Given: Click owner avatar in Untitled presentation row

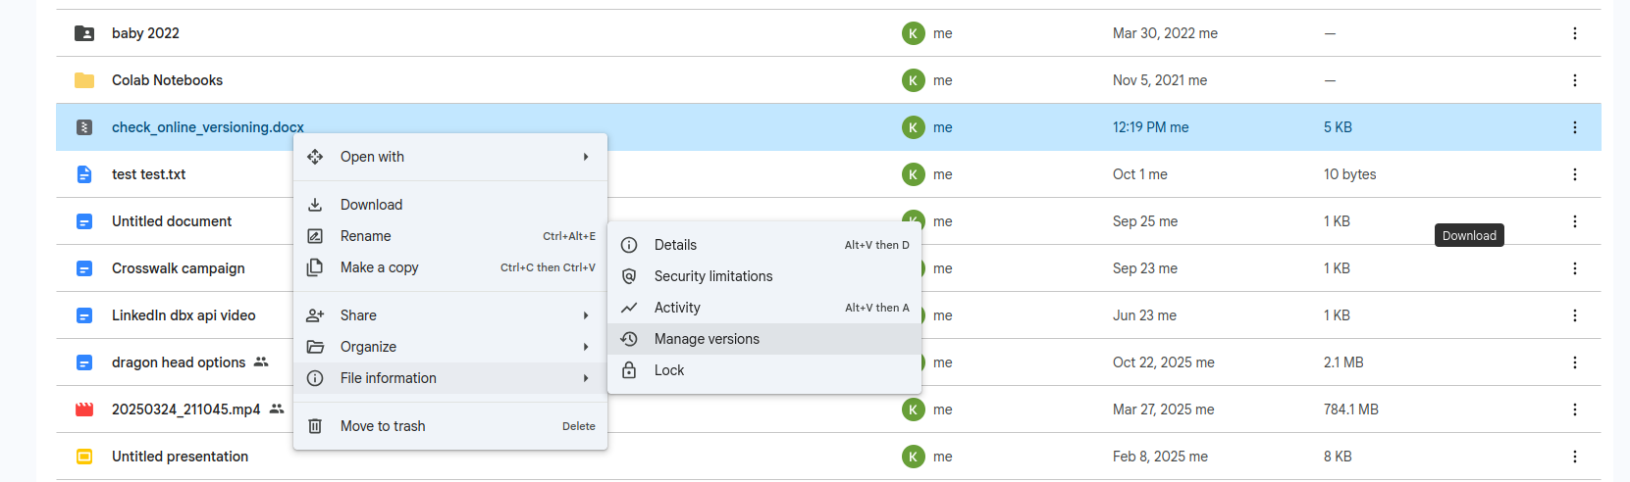Looking at the screenshot, I should [x=914, y=457].
